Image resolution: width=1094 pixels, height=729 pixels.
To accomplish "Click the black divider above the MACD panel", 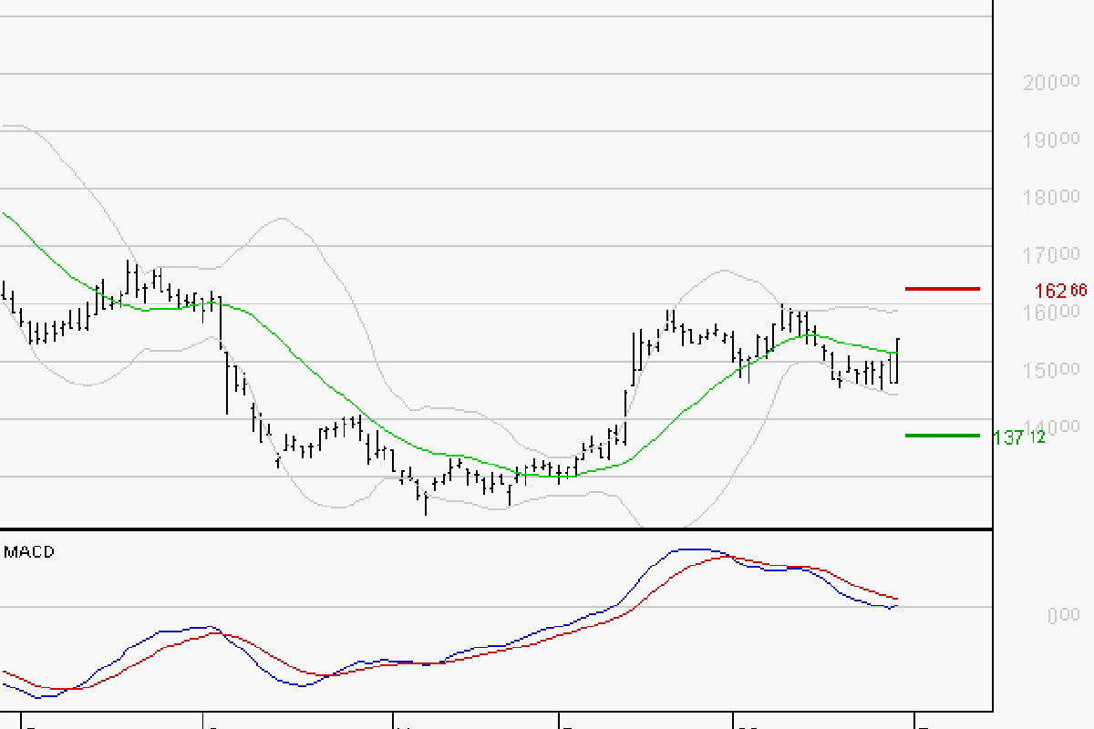I will [x=496, y=529].
